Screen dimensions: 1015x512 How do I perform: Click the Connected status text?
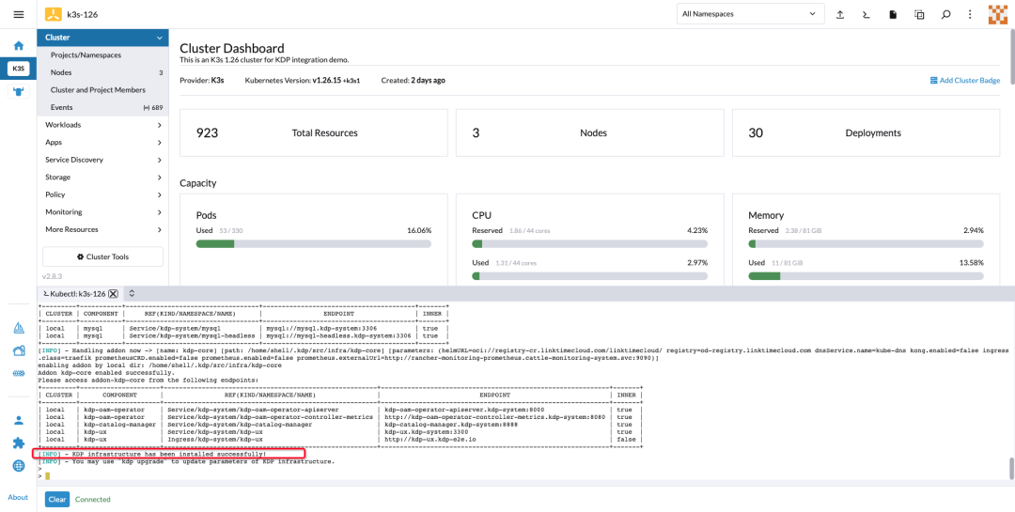(x=92, y=499)
